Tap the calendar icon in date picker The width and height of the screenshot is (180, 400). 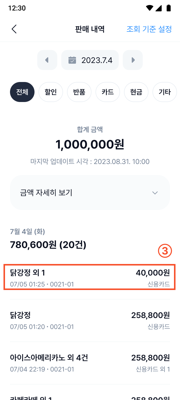coord(72,60)
